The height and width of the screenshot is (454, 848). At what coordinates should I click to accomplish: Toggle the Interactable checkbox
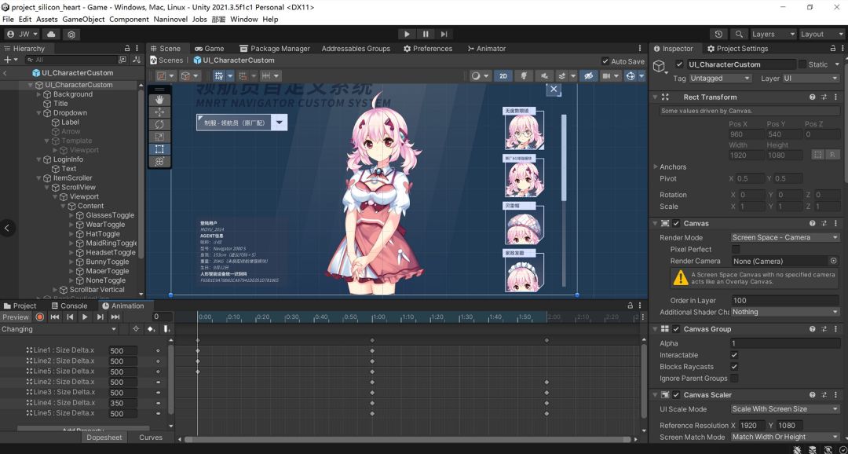tap(734, 356)
